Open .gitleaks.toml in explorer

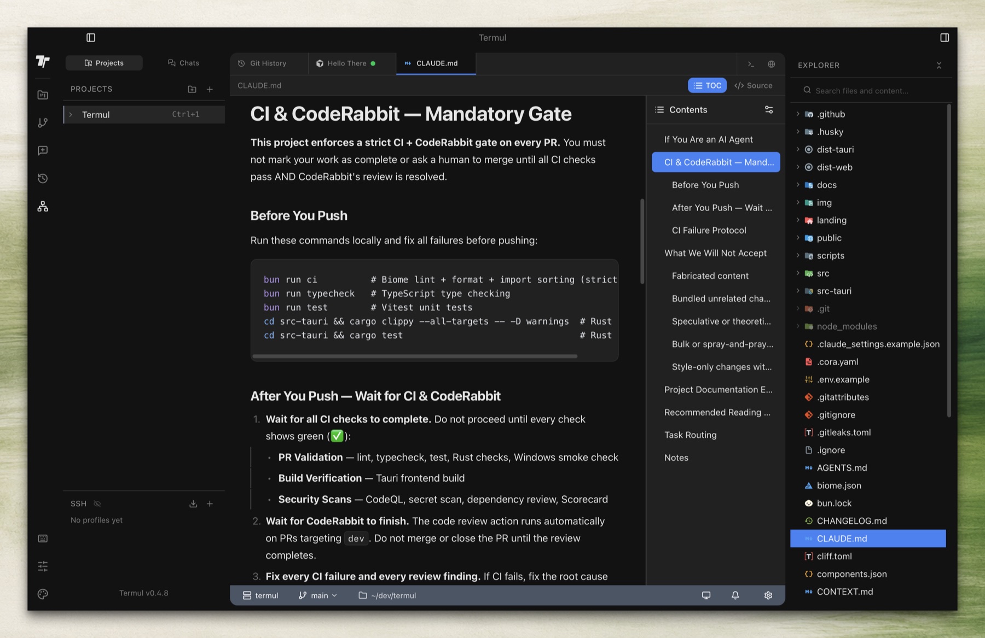click(x=869, y=432)
